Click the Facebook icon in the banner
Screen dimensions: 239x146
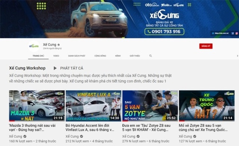(233, 33)
